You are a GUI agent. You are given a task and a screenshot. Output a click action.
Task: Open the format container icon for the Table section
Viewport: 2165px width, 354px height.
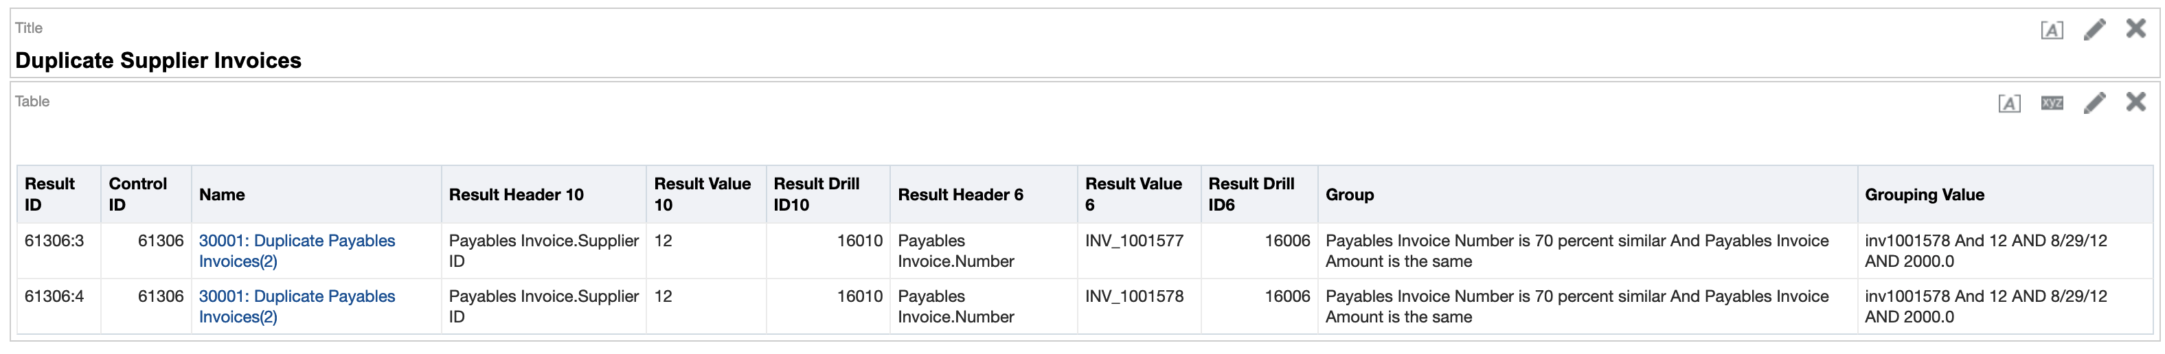click(2008, 103)
